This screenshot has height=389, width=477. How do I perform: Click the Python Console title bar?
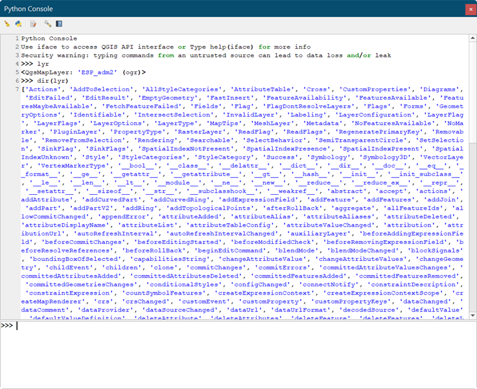click(x=194, y=8)
